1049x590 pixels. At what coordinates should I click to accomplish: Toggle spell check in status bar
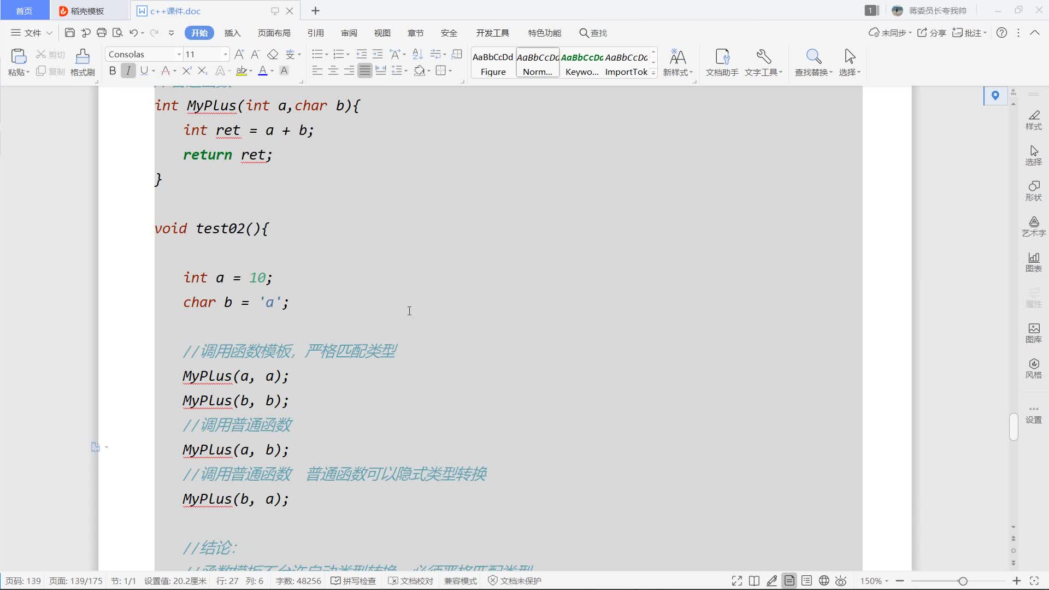tap(353, 581)
